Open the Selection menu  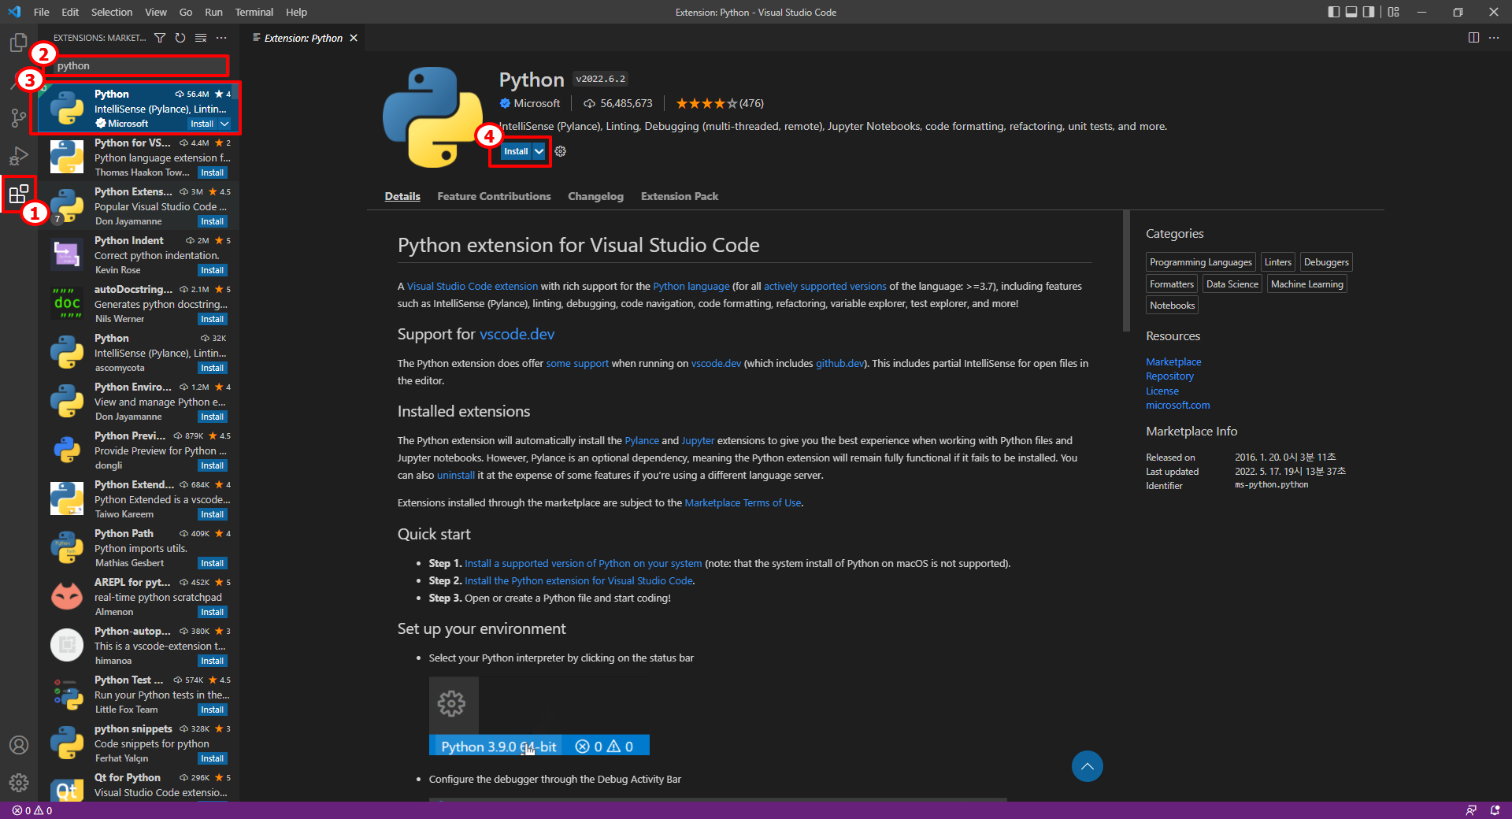click(x=112, y=12)
